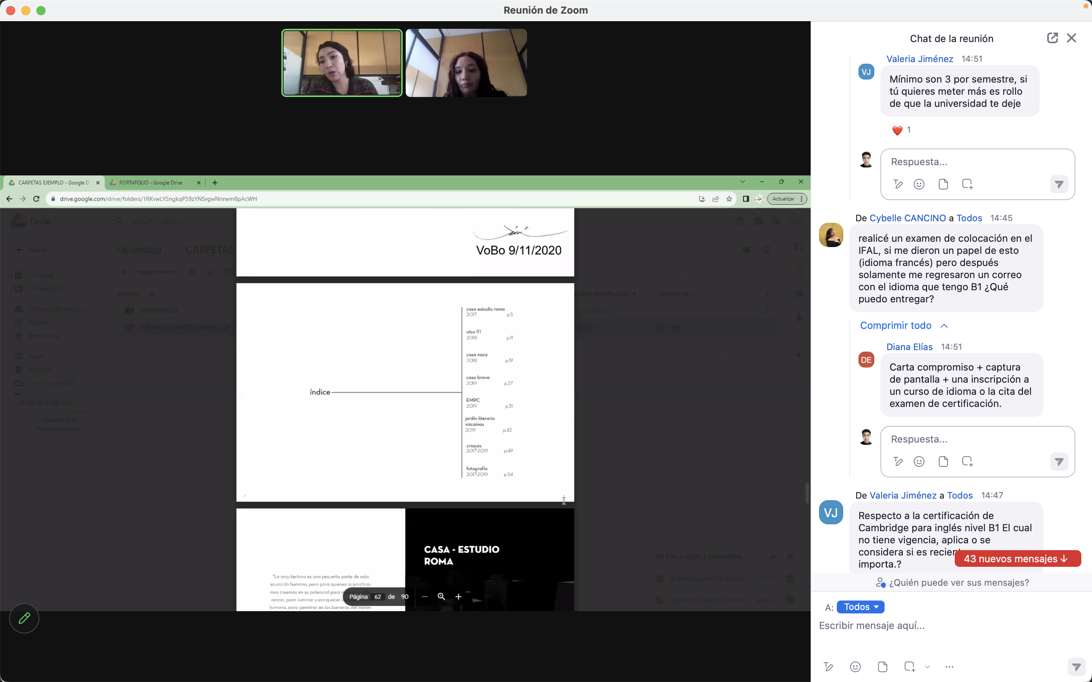This screenshot has height=682, width=1092.
Task: Open emoji picker in bottom message toolbar
Action: pyautogui.click(x=855, y=667)
